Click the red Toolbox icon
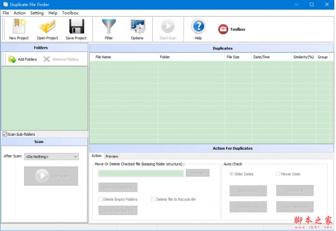The height and width of the screenshot is (231, 336). [x=223, y=29]
